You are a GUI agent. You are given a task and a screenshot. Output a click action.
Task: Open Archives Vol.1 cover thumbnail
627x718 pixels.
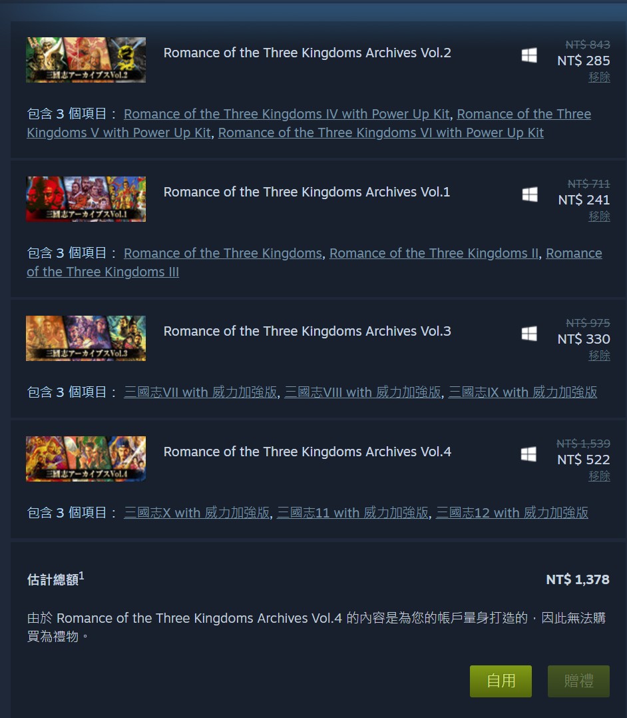(x=86, y=199)
